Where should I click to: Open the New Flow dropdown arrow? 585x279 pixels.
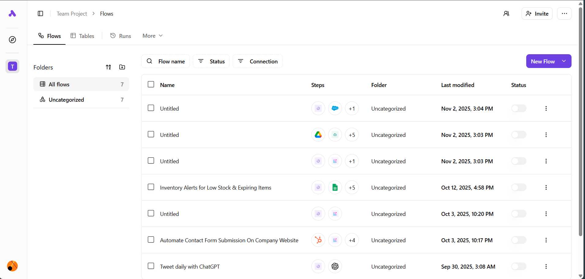click(x=564, y=61)
